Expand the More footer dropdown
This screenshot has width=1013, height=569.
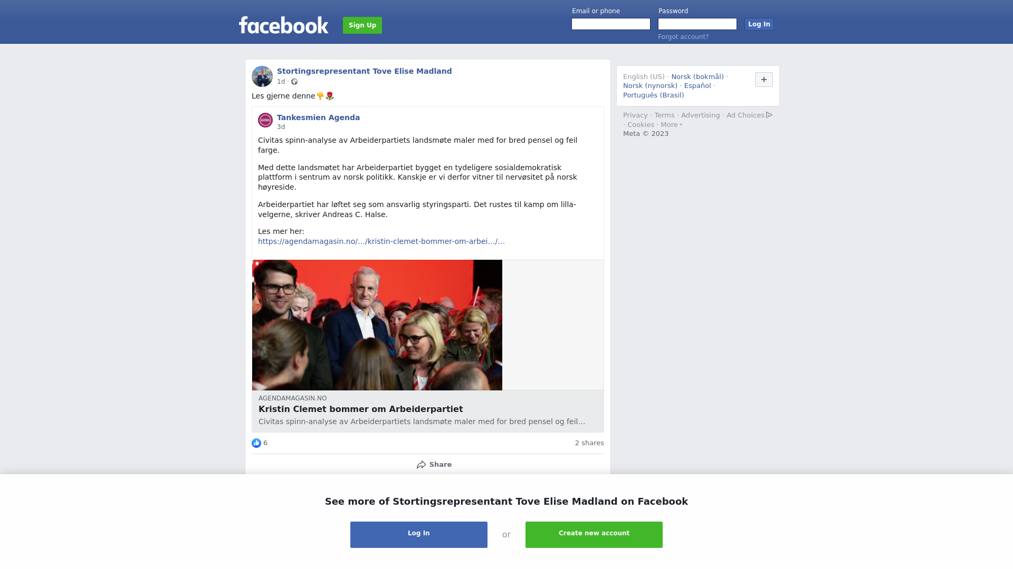(x=672, y=125)
